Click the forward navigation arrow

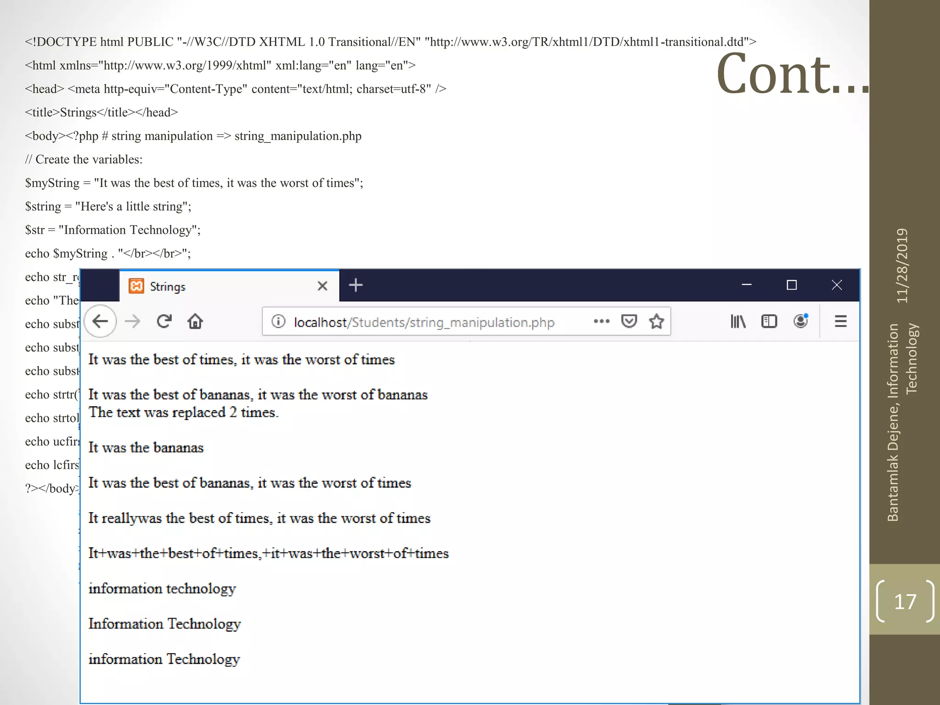pos(133,321)
